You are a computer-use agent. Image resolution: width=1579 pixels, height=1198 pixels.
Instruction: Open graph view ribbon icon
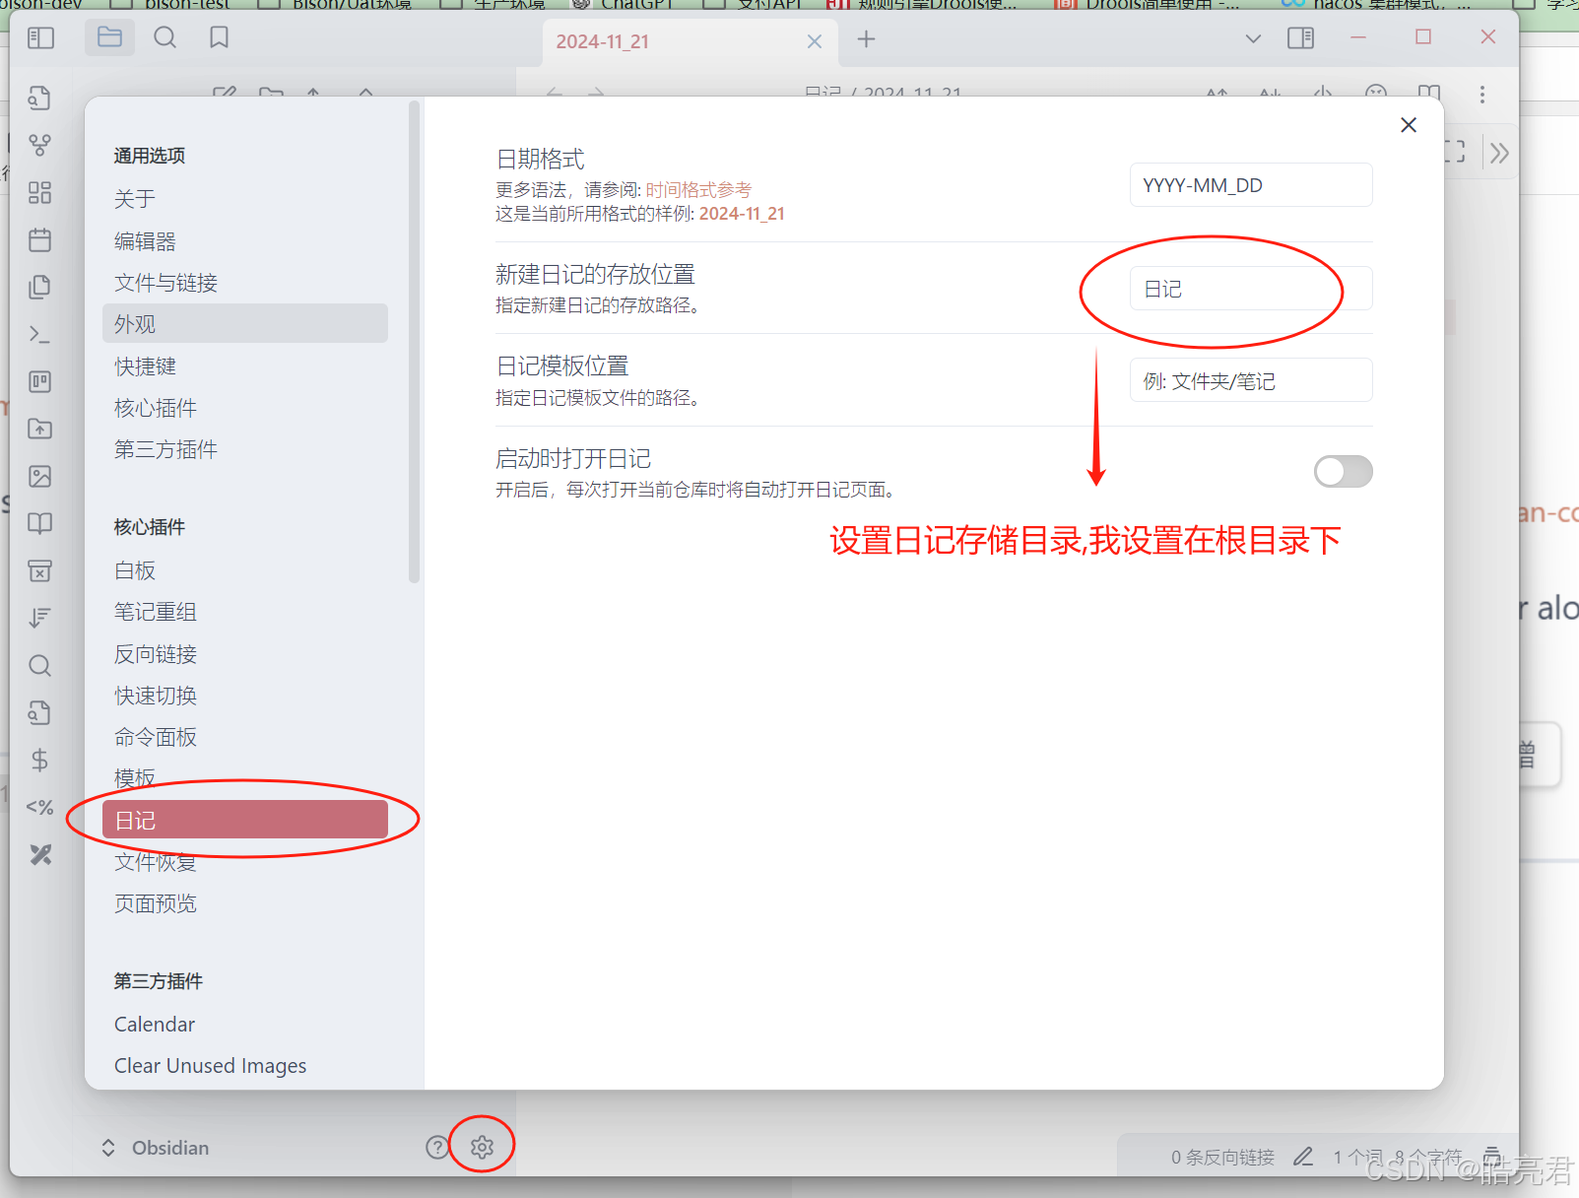tap(39, 145)
